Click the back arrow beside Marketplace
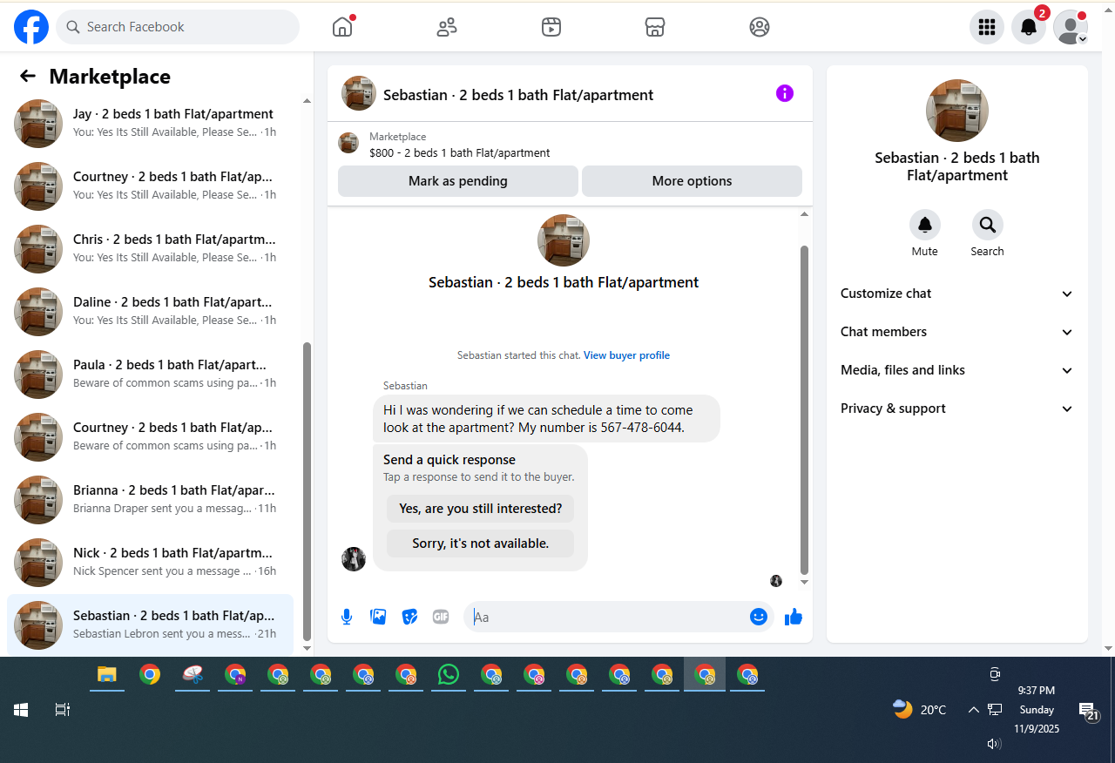Image resolution: width=1115 pixels, height=763 pixels. [x=28, y=76]
